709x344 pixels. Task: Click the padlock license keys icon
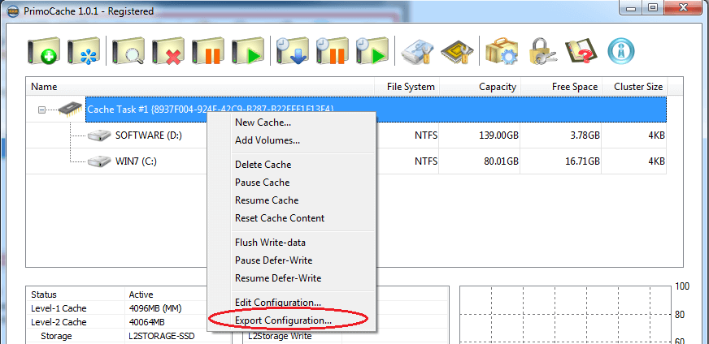(542, 50)
